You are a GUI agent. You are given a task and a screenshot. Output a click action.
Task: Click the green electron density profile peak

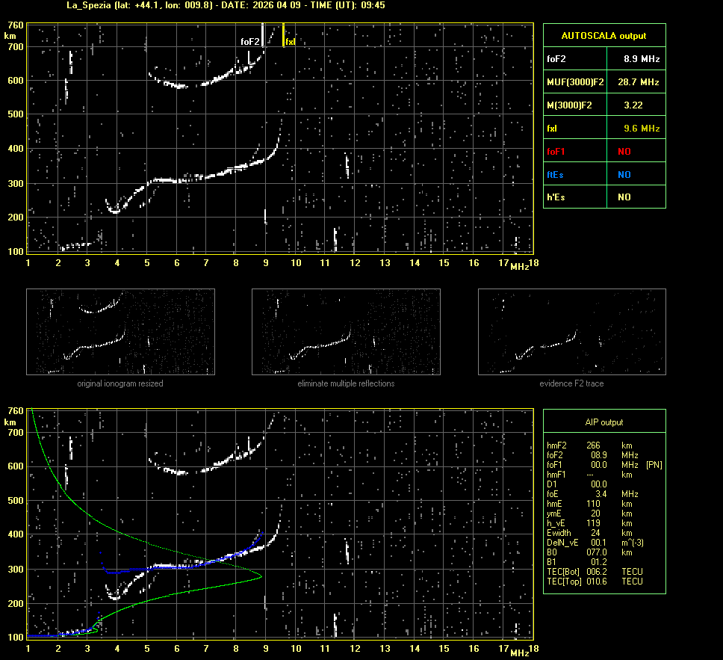(261, 576)
